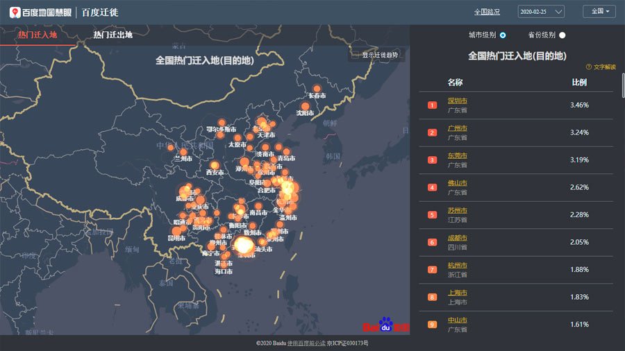Open the 使用百度前必读 footer link
The width and height of the screenshot is (625, 351).
pyautogui.click(x=306, y=343)
